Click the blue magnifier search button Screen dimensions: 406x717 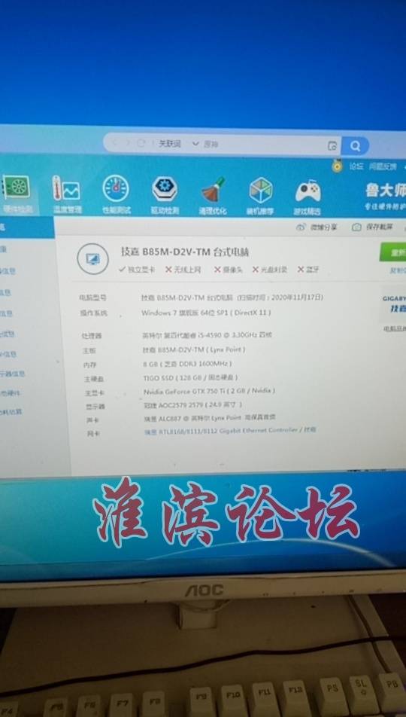[355, 146]
